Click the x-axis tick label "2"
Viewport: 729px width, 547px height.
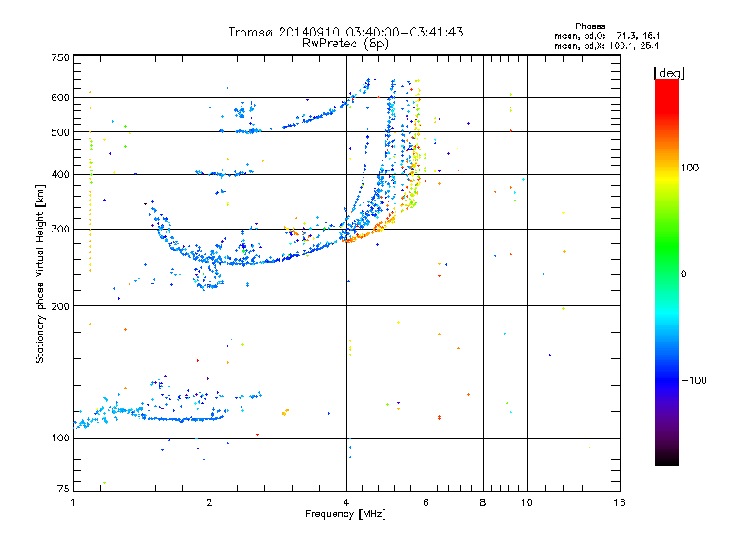pyautogui.click(x=210, y=502)
